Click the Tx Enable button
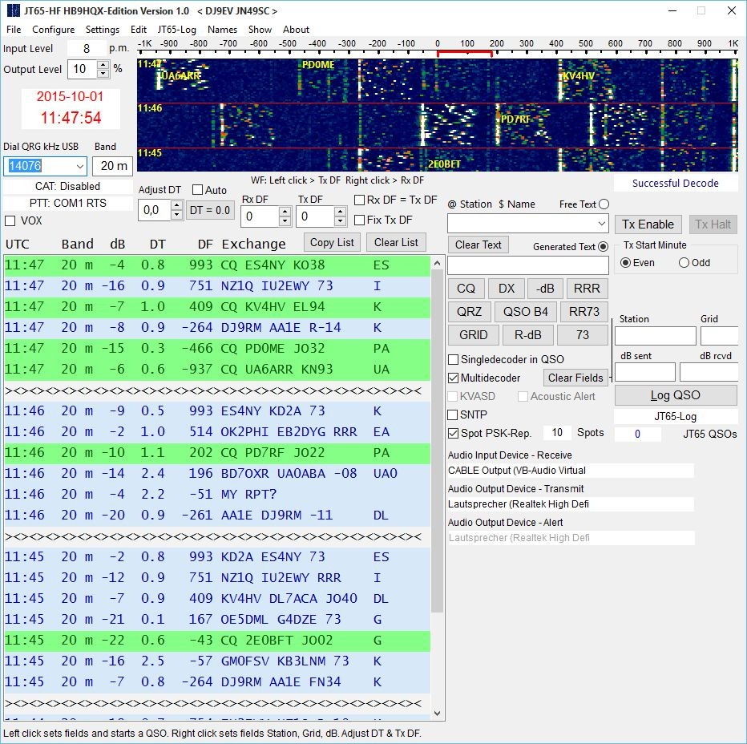The image size is (747, 744). point(648,224)
